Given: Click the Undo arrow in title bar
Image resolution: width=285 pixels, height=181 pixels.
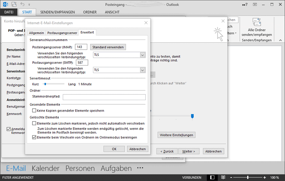Looking at the screenshot, I should coord(24,5).
